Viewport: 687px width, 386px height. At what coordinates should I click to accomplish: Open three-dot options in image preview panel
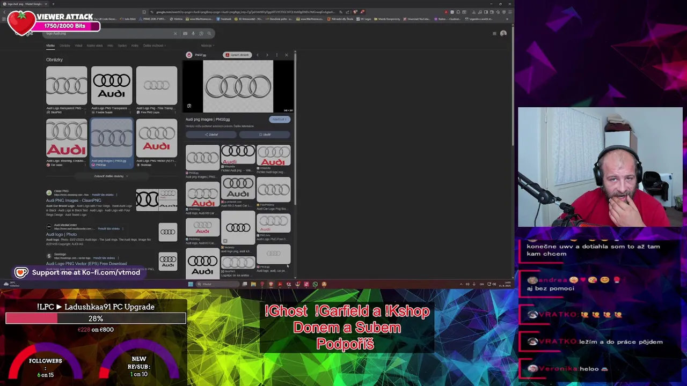click(x=277, y=55)
